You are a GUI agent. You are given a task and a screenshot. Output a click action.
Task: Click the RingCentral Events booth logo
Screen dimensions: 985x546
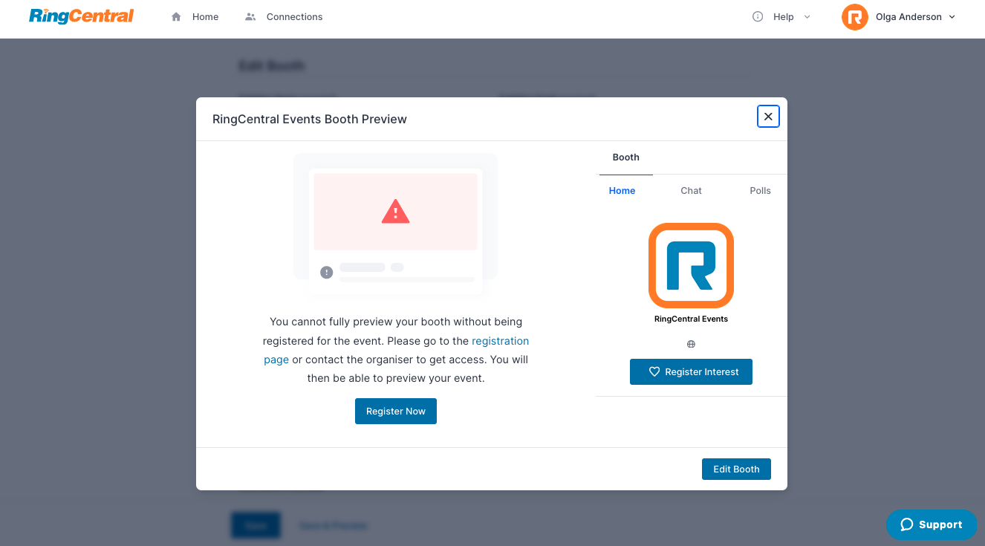tap(691, 265)
